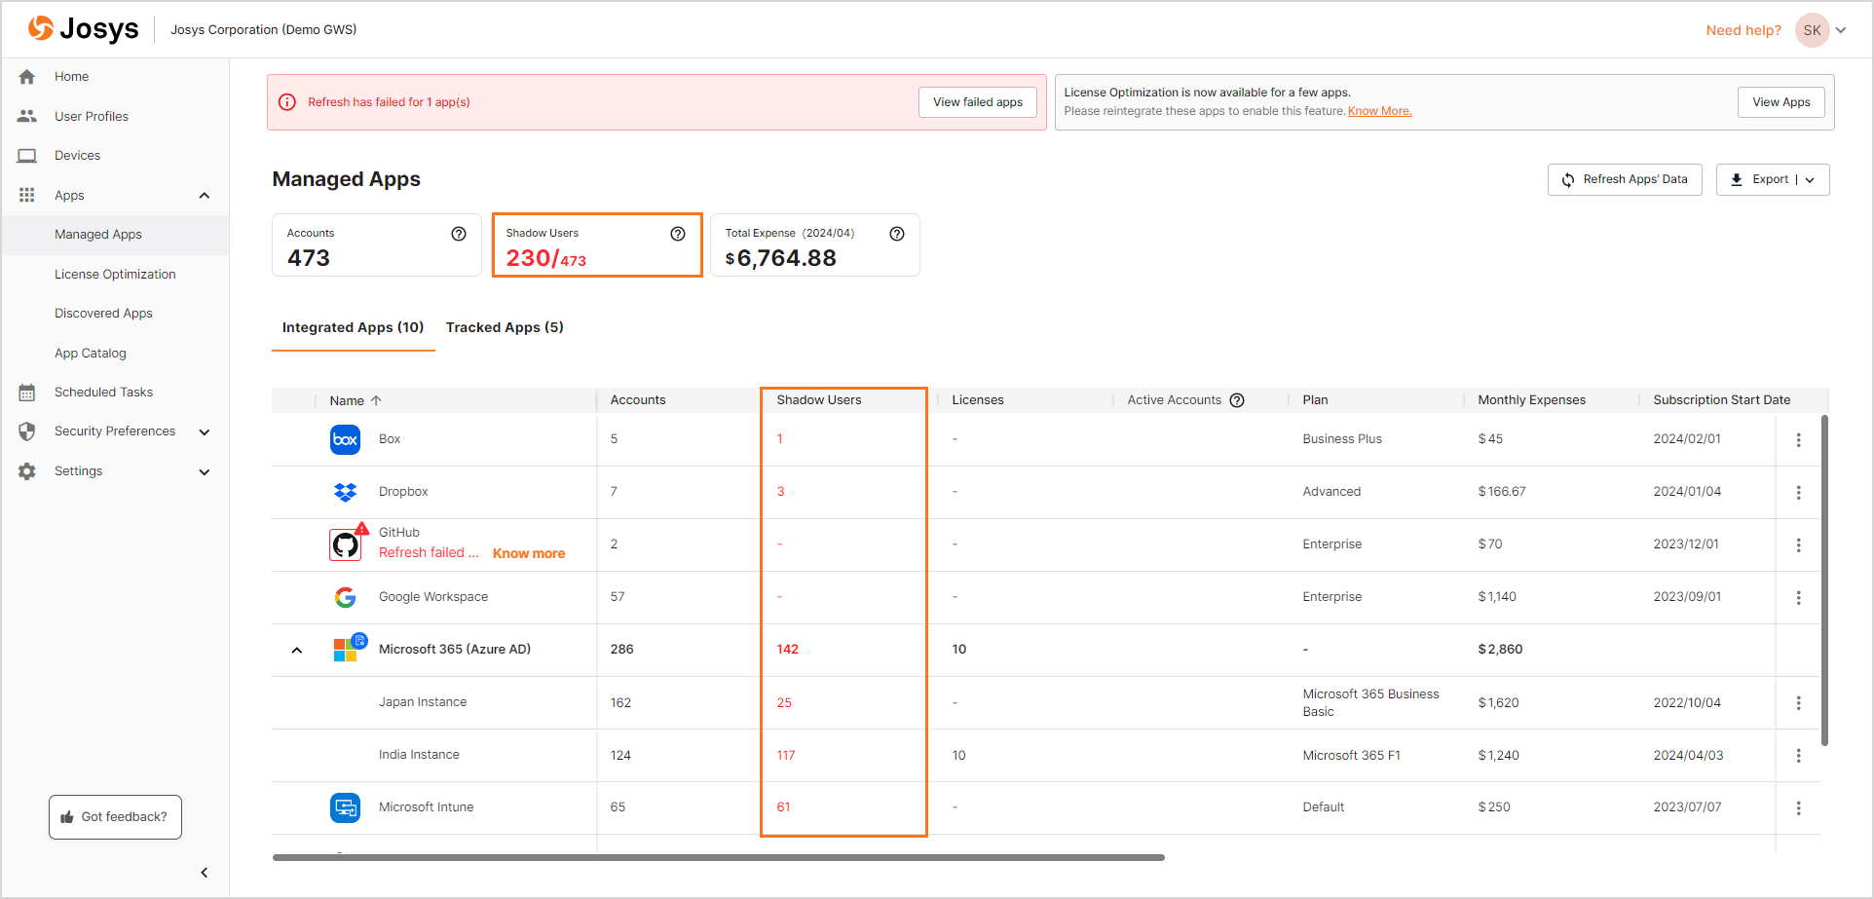
Task: Click the Japan Instance row name
Action: coord(423,702)
